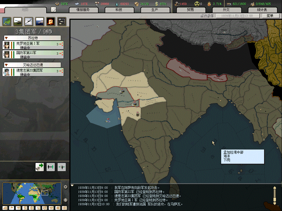Viewport: 282px width, 211px height.
Task: Collapse the message log with the triangle
Action: click(72, 185)
